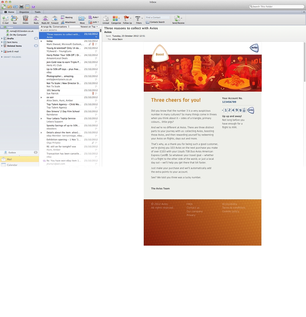
Task: Toggle flag on the Harry Potter Tour message
Action: coord(96,58)
